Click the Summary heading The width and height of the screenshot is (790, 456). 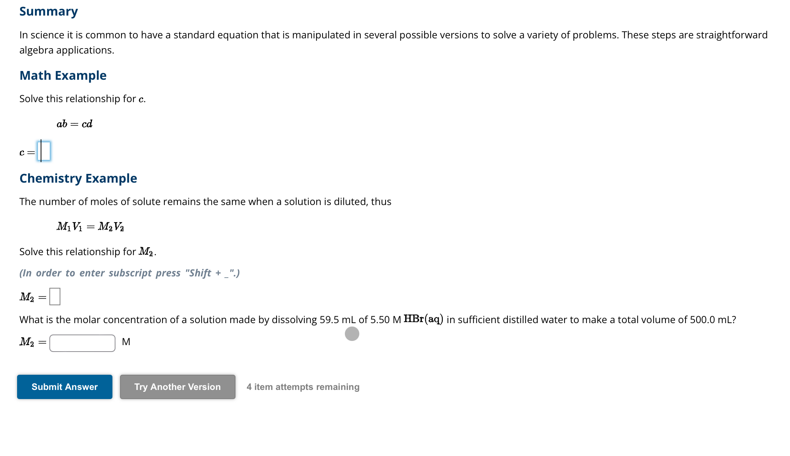click(48, 11)
